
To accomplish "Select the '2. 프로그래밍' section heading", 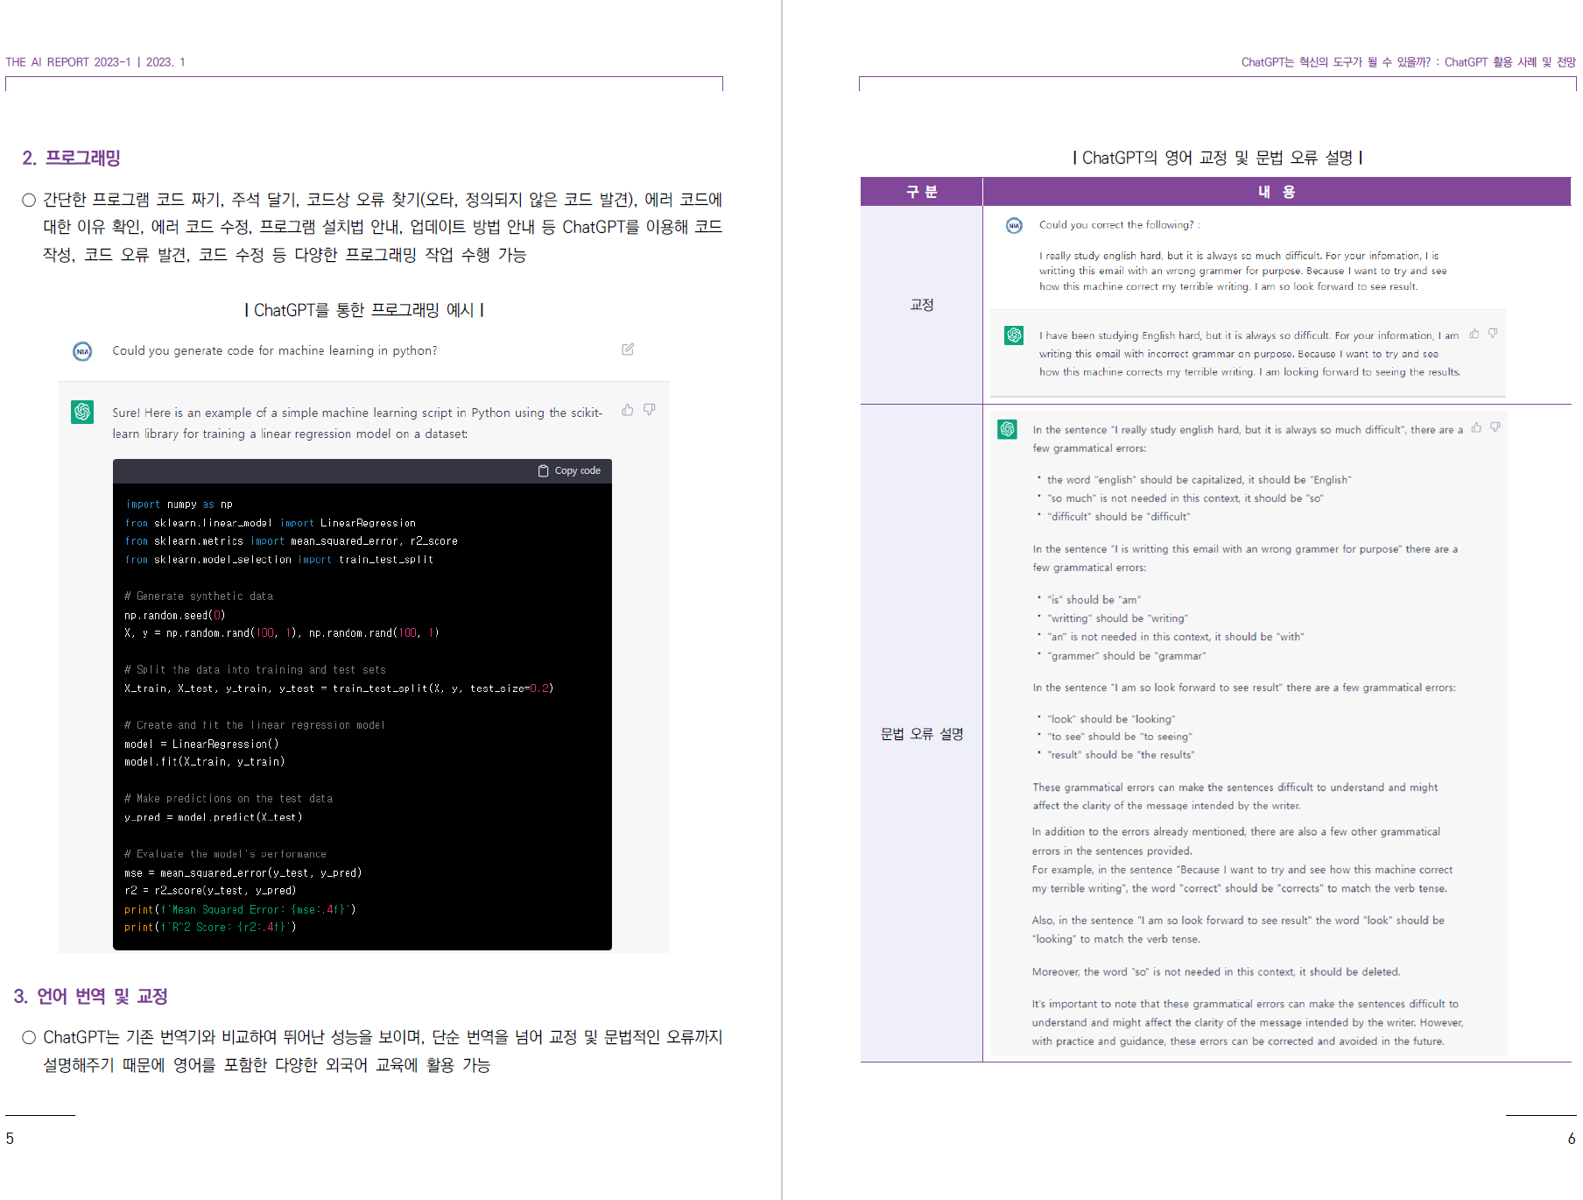I will point(72,159).
